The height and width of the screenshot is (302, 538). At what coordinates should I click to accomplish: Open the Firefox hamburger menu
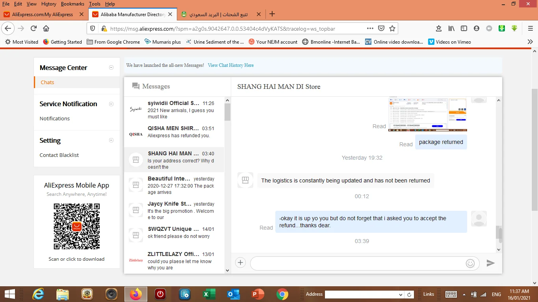pyautogui.click(x=530, y=28)
